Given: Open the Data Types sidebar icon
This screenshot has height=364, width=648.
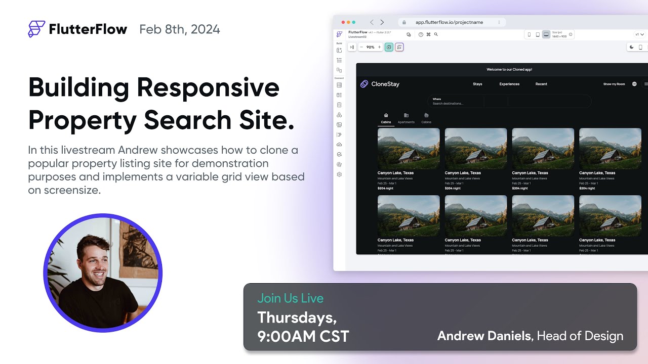Looking at the screenshot, I should pos(339,95).
